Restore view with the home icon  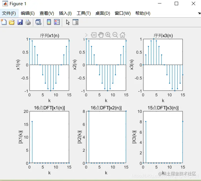pyautogui.click(x=122, y=35)
